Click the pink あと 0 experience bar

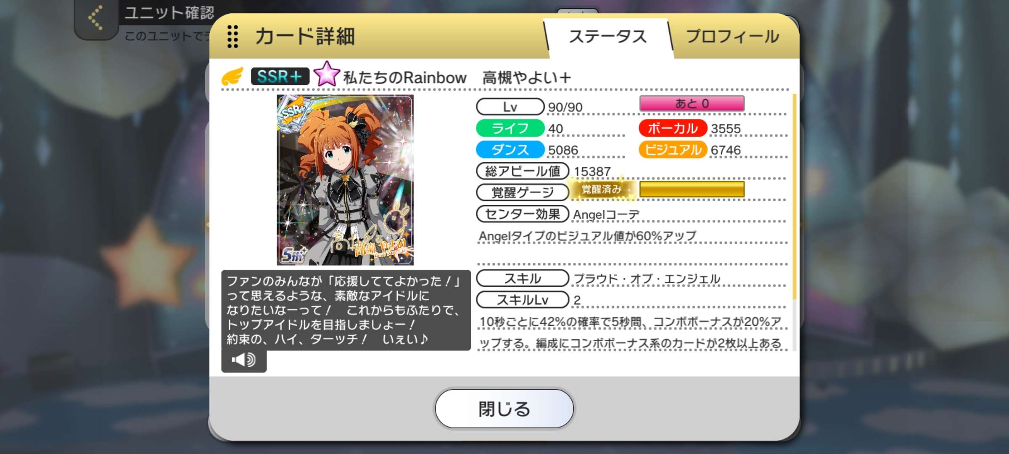pyautogui.click(x=692, y=103)
